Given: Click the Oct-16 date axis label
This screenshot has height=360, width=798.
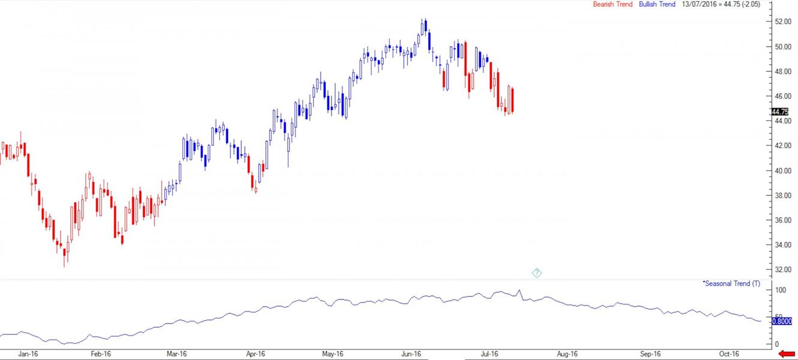Looking at the screenshot, I should point(728,354).
